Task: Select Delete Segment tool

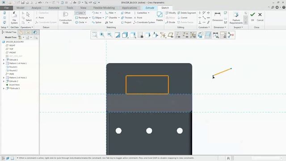Action: 187,13
